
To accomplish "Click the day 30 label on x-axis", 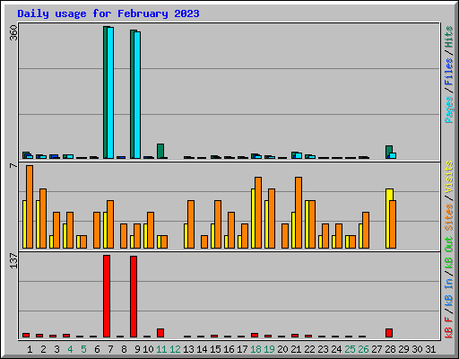I will click(x=417, y=349).
